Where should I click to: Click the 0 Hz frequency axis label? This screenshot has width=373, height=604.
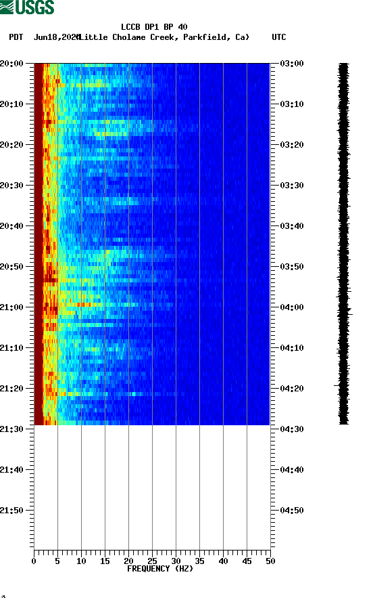[34, 561]
